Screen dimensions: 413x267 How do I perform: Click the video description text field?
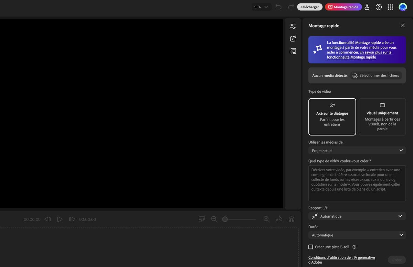pos(357,183)
